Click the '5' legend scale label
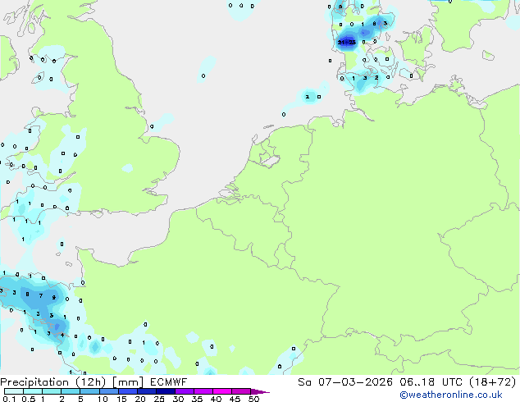The height and width of the screenshot is (402, 520). click(80, 399)
